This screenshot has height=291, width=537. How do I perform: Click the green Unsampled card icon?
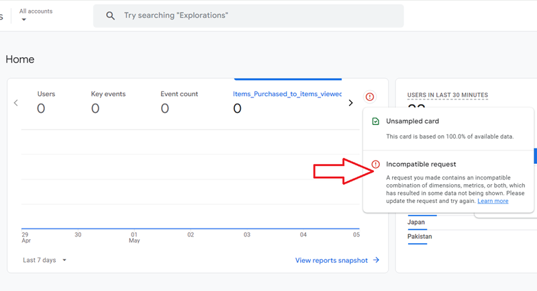click(376, 122)
